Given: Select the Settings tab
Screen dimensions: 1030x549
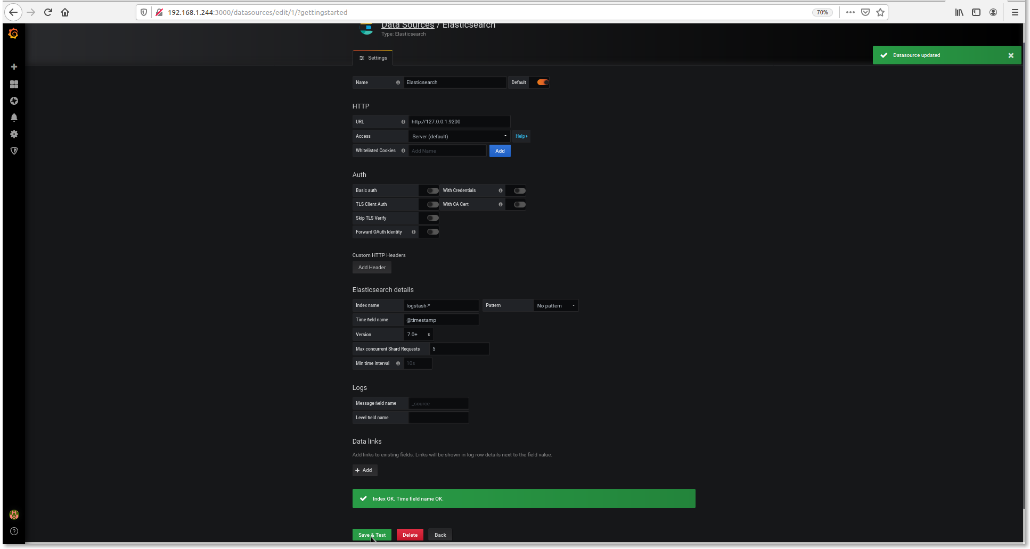Looking at the screenshot, I should [x=373, y=58].
